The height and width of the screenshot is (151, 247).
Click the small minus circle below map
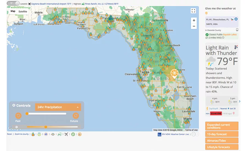193,134
